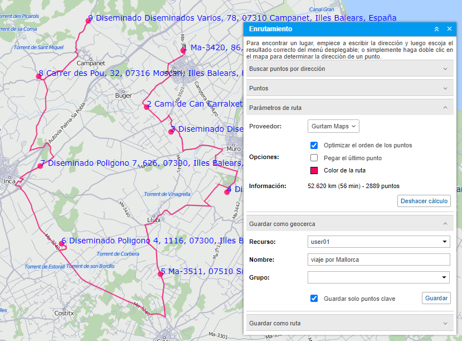Select route point marker 6 Poligono 4
The image size is (462, 341).
coord(61,244)
